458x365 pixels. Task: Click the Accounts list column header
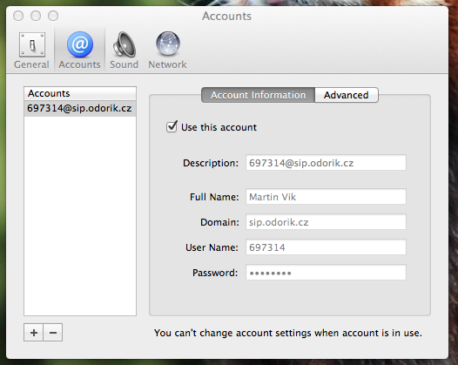tap(80, 93)
